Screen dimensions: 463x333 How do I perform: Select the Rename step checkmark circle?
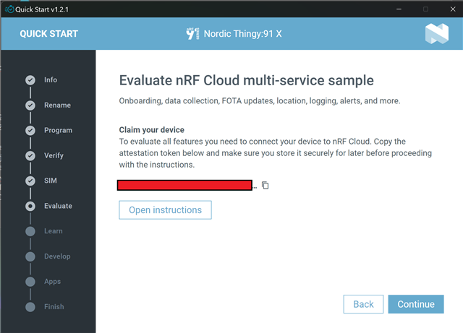(x=30, y=105)
